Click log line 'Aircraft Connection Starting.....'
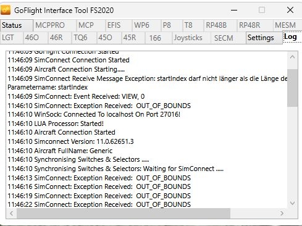 coord(66,69)
